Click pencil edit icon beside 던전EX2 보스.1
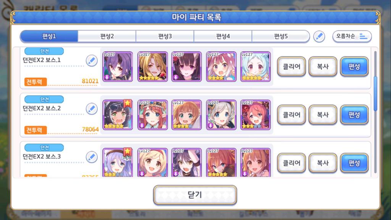The width and height of the screenshot is (391, 220). [92, 61]
